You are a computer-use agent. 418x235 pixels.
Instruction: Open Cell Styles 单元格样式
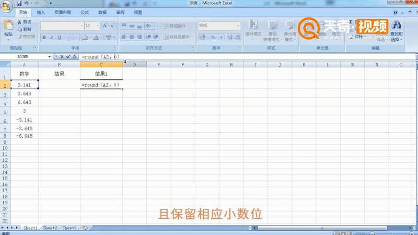click(x=290, y=30)
